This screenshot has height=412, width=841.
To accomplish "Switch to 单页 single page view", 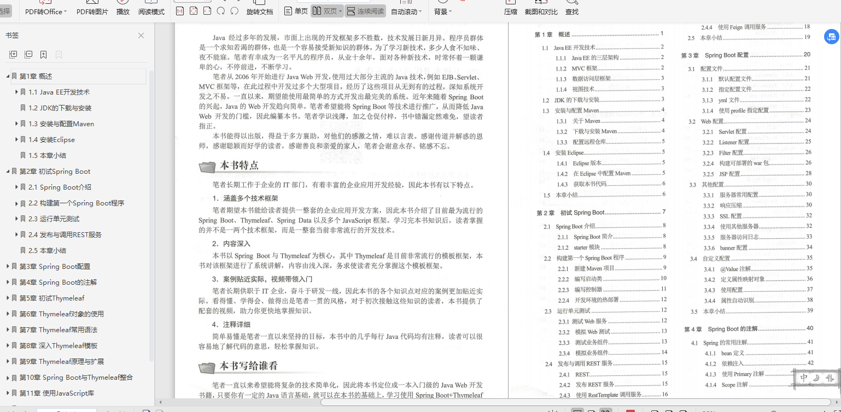I will click(295, 10).
